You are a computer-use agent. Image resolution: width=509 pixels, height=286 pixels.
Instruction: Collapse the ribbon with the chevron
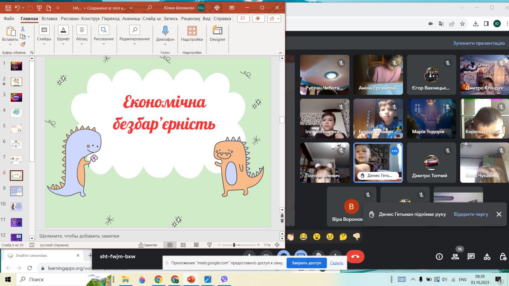tap(280, 53)
